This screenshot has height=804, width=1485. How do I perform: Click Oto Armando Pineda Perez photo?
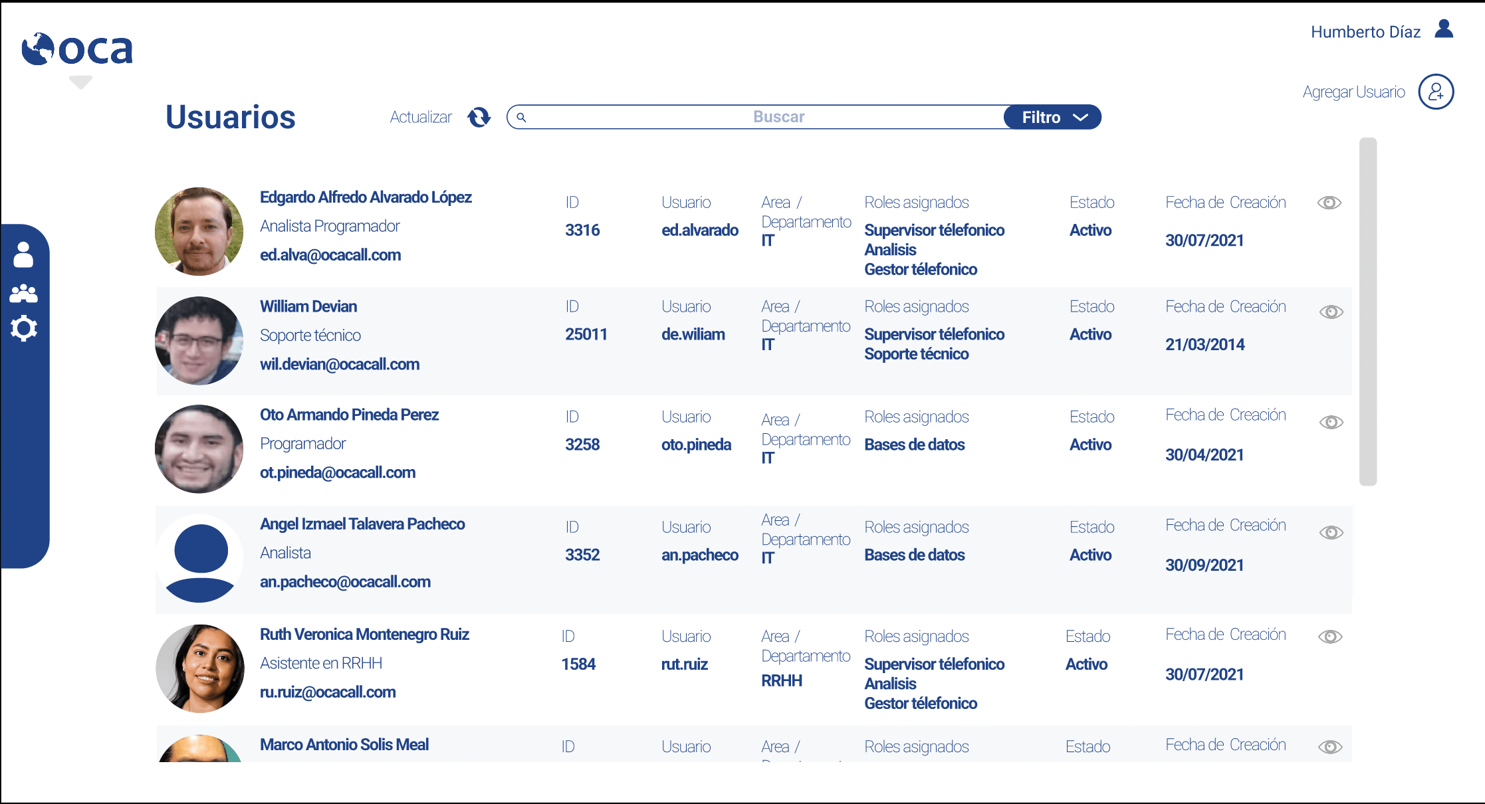[199, 449]
